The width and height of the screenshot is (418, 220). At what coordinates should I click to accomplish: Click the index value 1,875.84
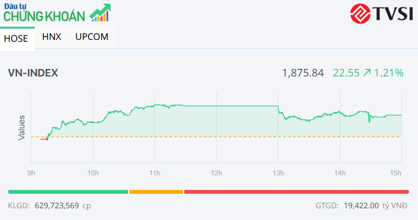point(303,73)
